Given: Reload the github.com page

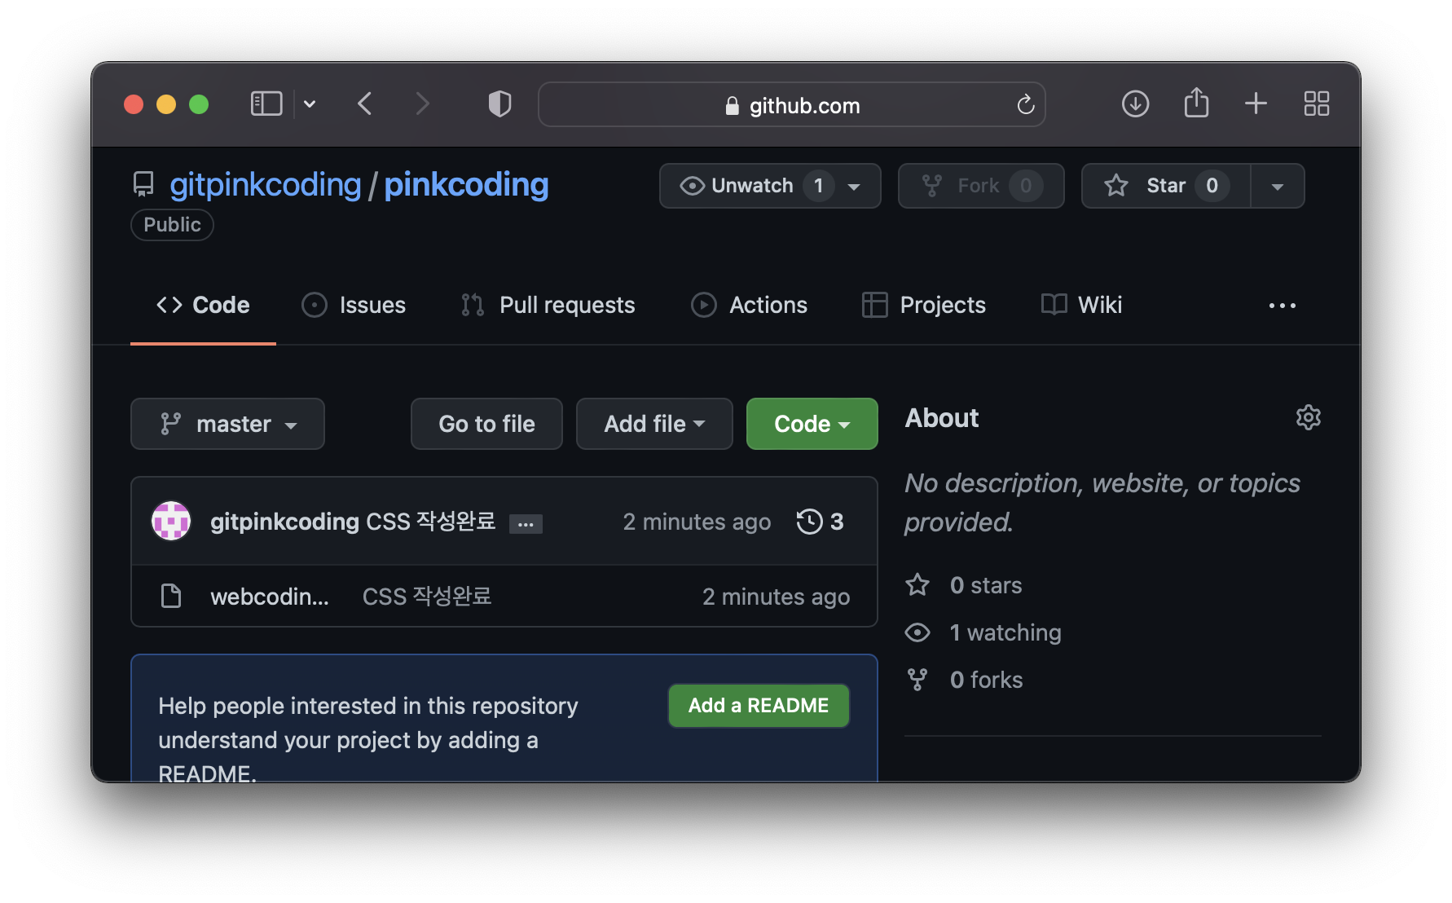Looking at the screenshot, I should tap(1025, 104).
